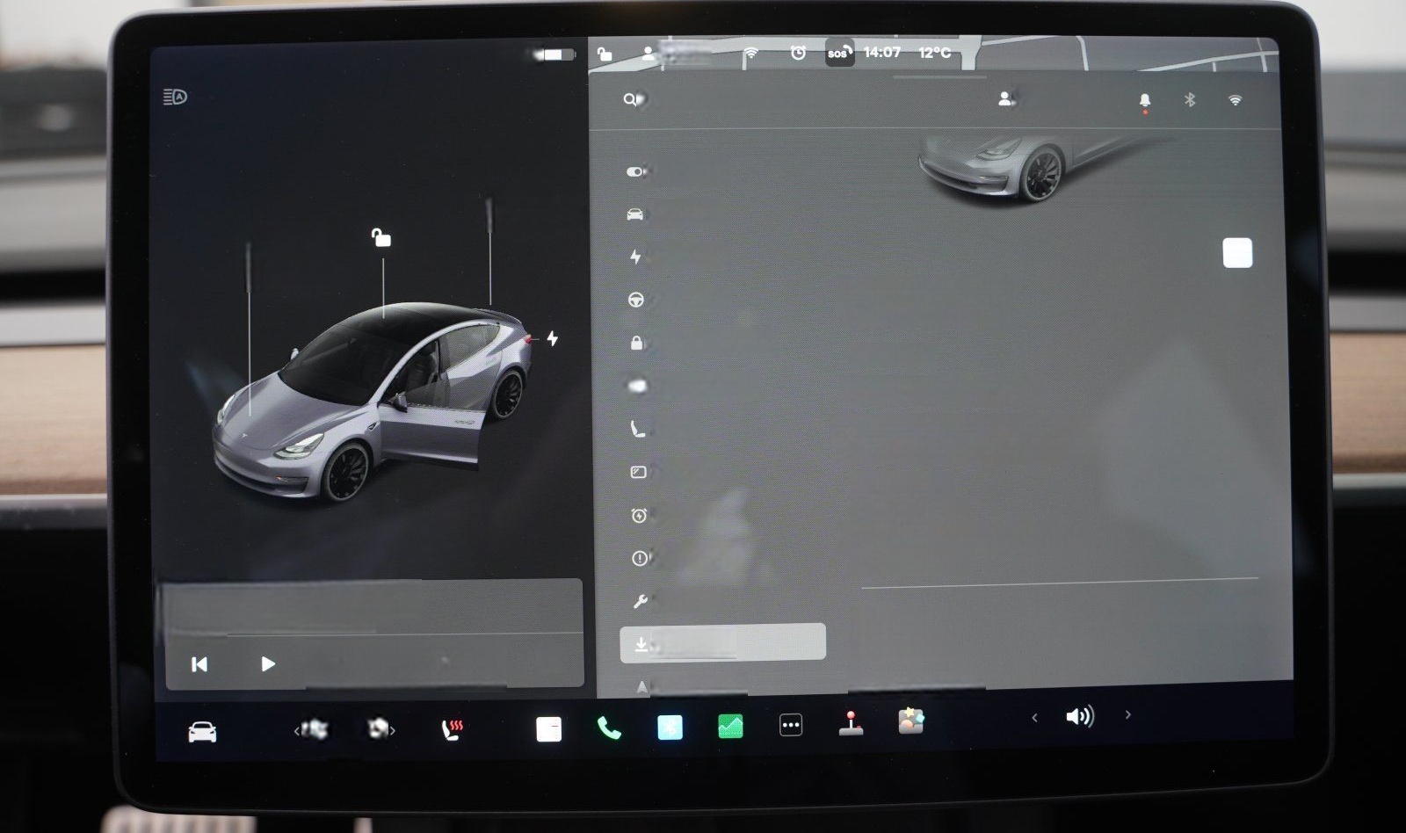
Task: Open car controls from bottom bar
Action: pos(202,731)
